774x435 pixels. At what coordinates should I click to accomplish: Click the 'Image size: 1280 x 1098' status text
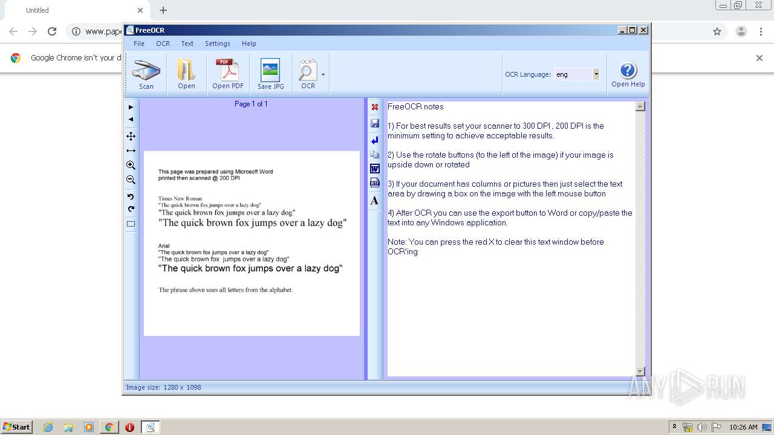click(x=163, y=387)
